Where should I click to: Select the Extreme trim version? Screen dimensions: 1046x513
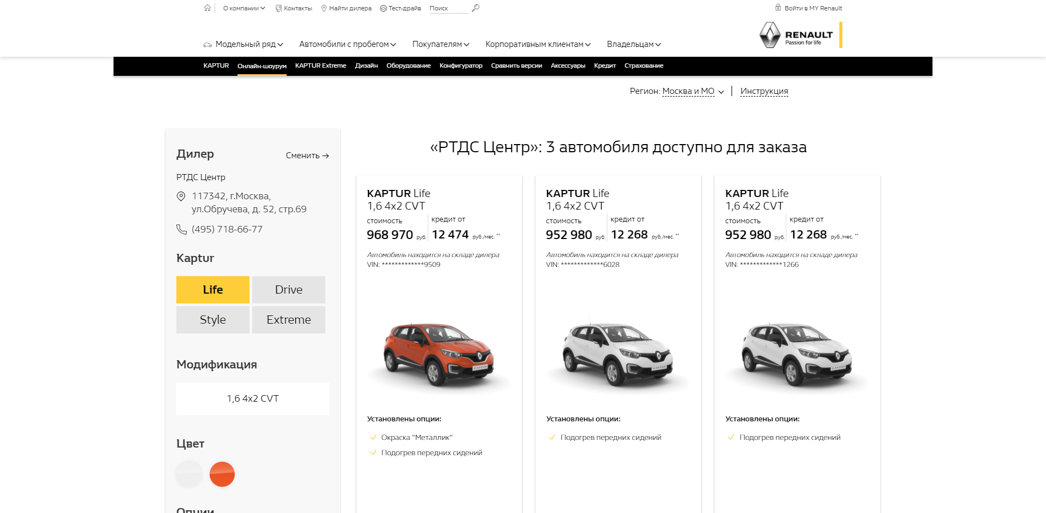point(289,320)
